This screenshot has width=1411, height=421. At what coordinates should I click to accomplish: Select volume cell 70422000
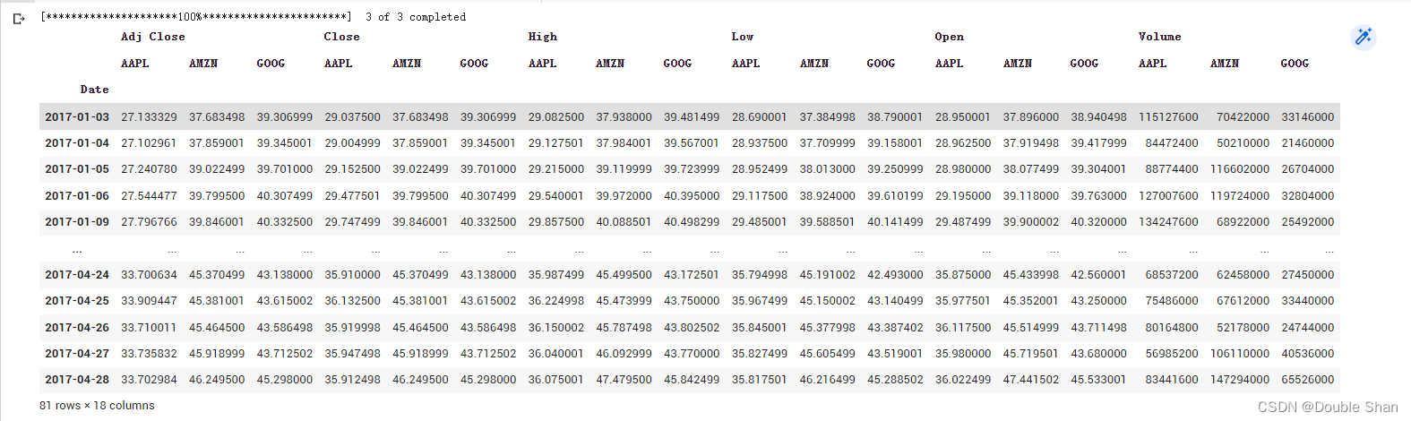[x=1243, y=116]
